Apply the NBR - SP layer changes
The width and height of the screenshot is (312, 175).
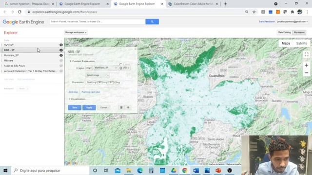89,107
